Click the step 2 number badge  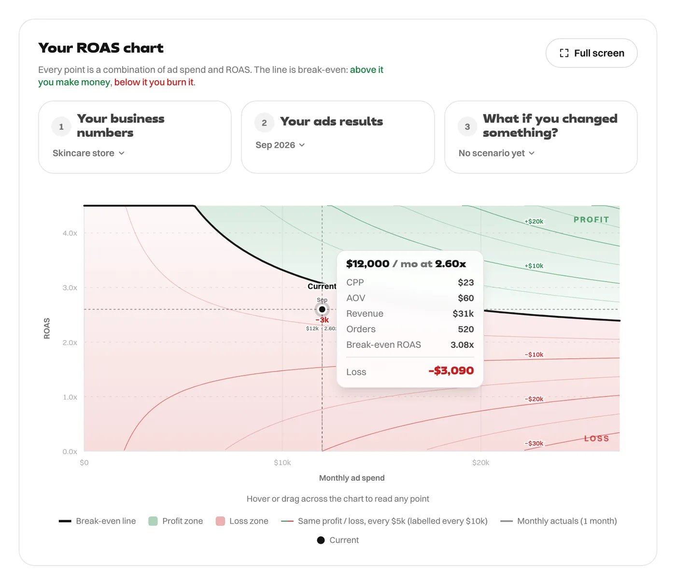[264, 123]
